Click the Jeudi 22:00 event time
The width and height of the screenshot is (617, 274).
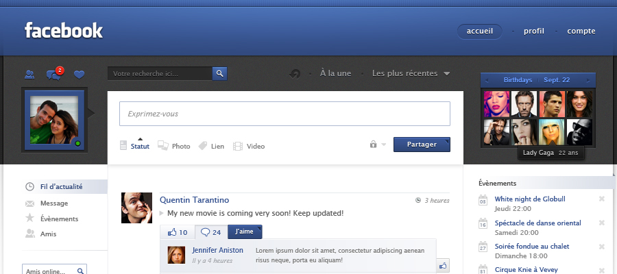click(x=513, y=209)
